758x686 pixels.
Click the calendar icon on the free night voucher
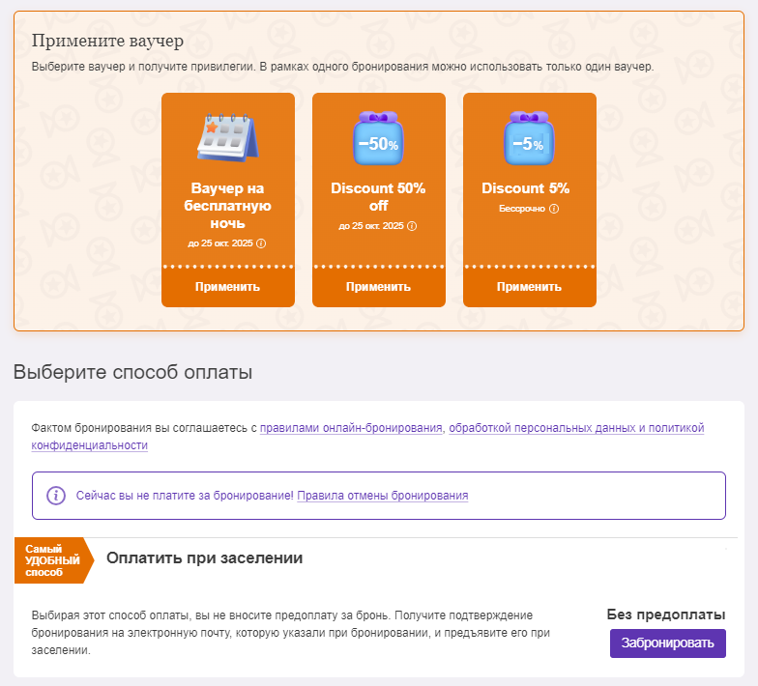pyautogui.click(x=228, y=137)
